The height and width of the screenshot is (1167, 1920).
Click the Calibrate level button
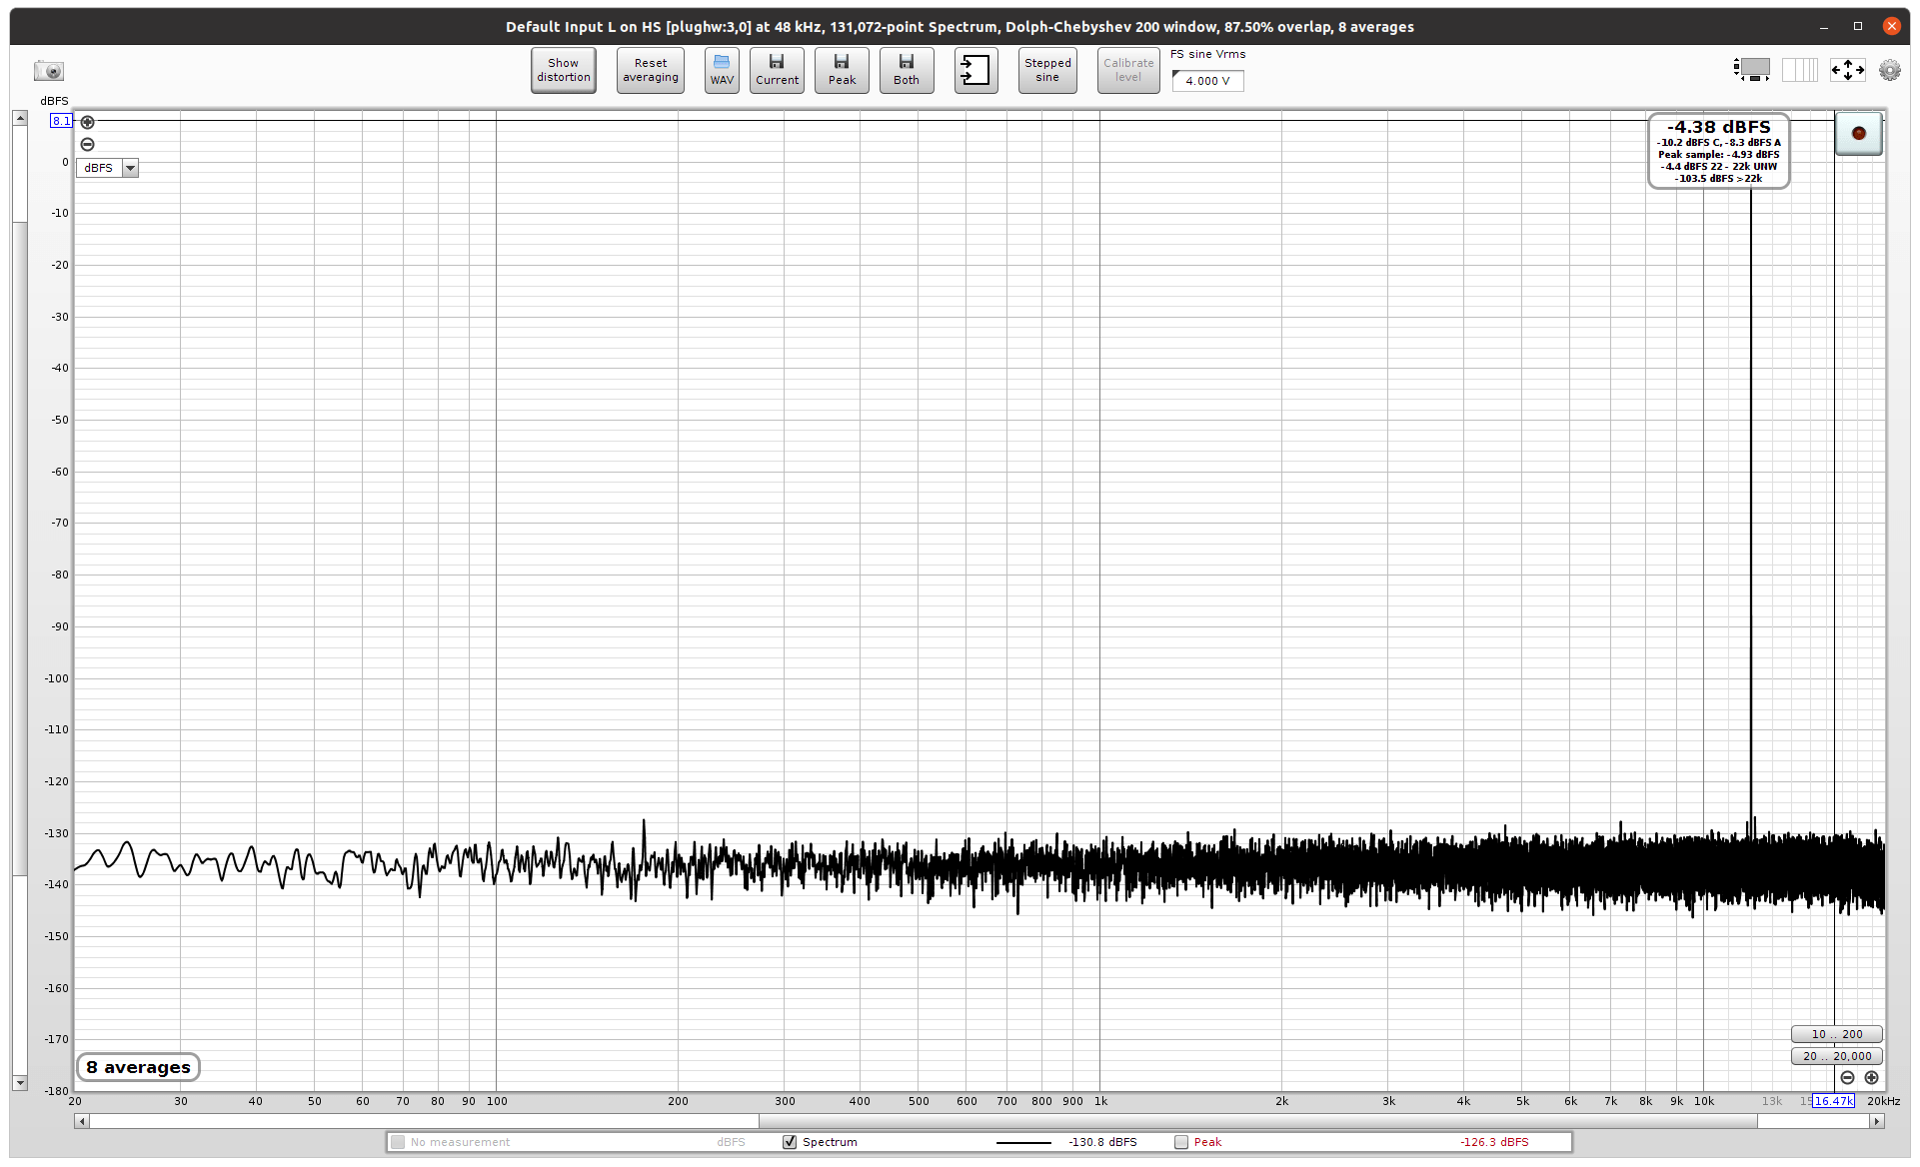[1128, 70]
